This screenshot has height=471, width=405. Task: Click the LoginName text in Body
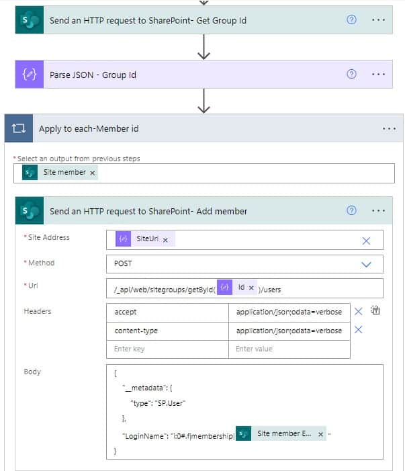(x=179, y=436)
